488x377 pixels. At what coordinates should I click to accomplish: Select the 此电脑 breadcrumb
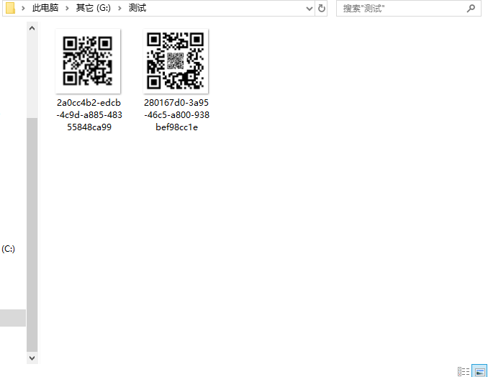click(x=45, y=8)
